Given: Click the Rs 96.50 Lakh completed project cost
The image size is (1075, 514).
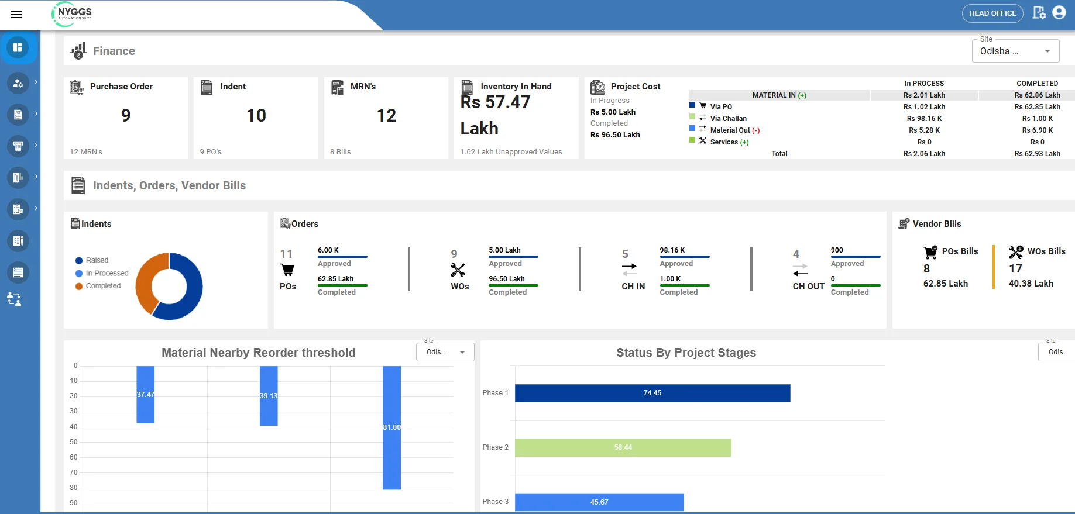Looking at the screenshot, I should pos(615,134).
